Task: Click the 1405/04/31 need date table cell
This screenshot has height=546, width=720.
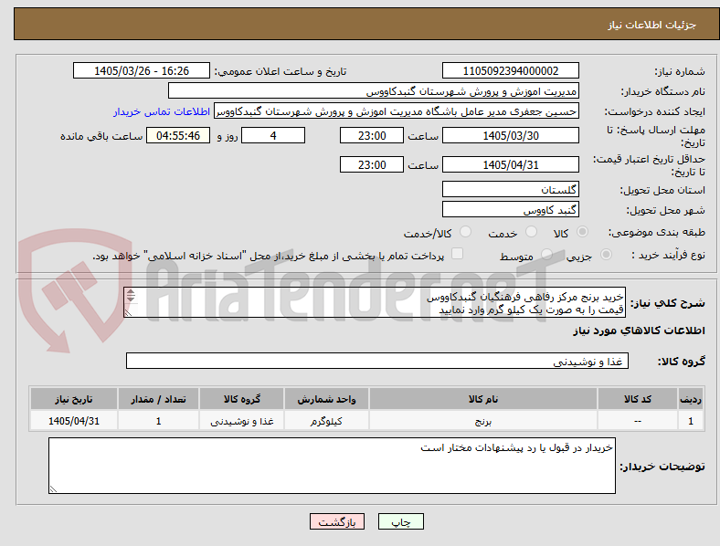Action: point(74,421)
